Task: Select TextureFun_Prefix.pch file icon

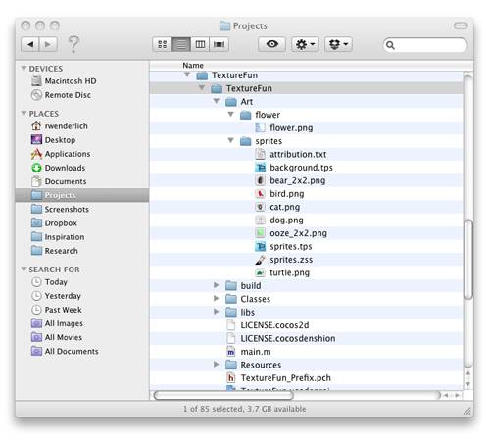Action: [x=231, y=378]
